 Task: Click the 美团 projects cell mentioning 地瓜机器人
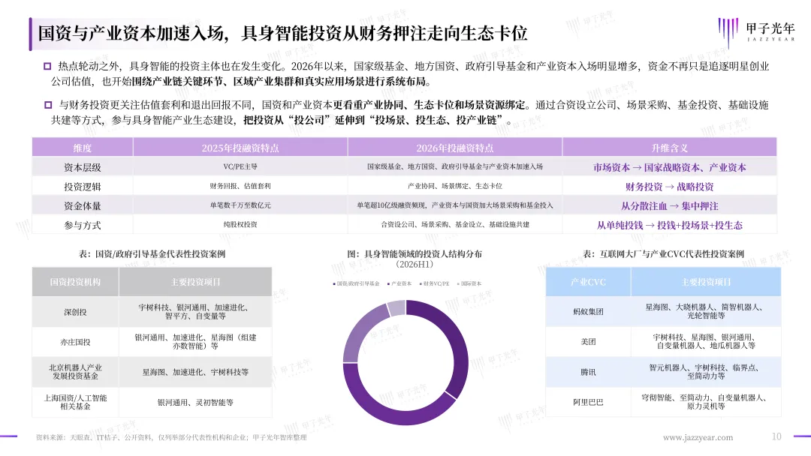[706, 340]
